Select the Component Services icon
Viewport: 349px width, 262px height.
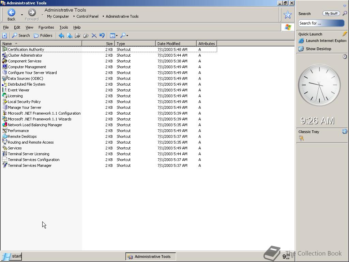(x=4, y=61)
